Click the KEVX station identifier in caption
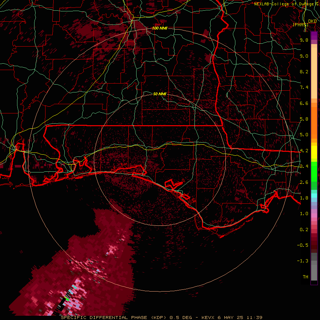This screenshot has height=320, width=320. point(208,318)
